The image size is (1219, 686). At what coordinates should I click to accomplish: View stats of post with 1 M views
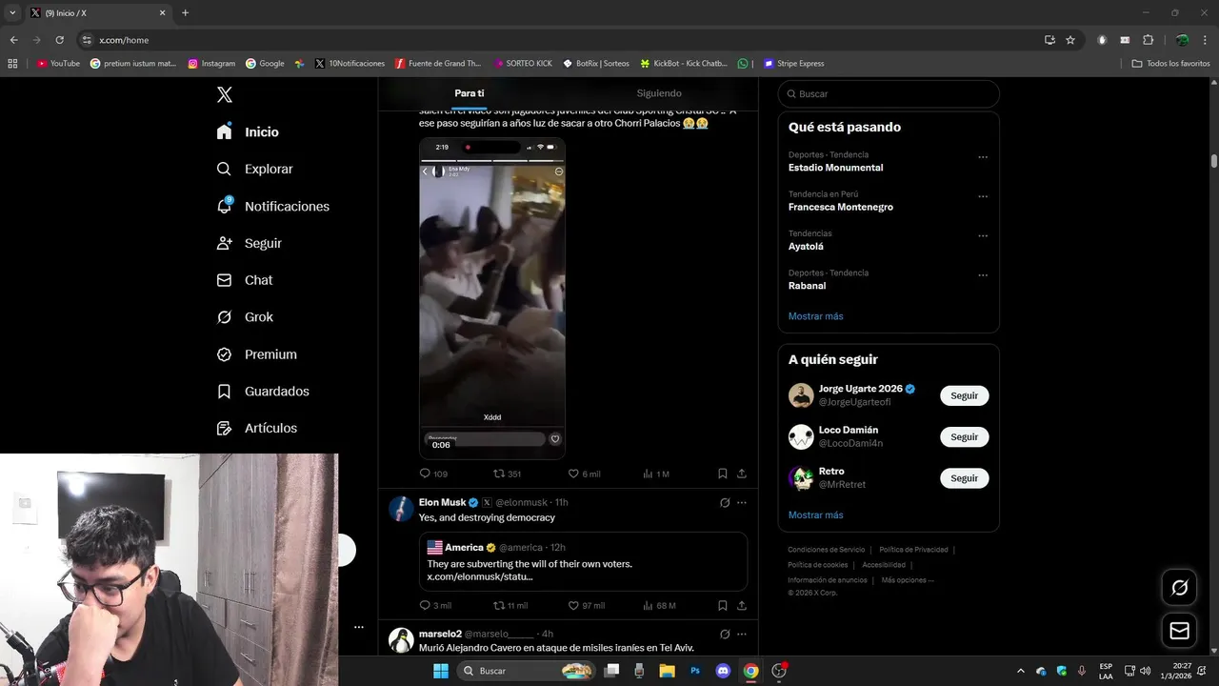click(x=656, y=474)
